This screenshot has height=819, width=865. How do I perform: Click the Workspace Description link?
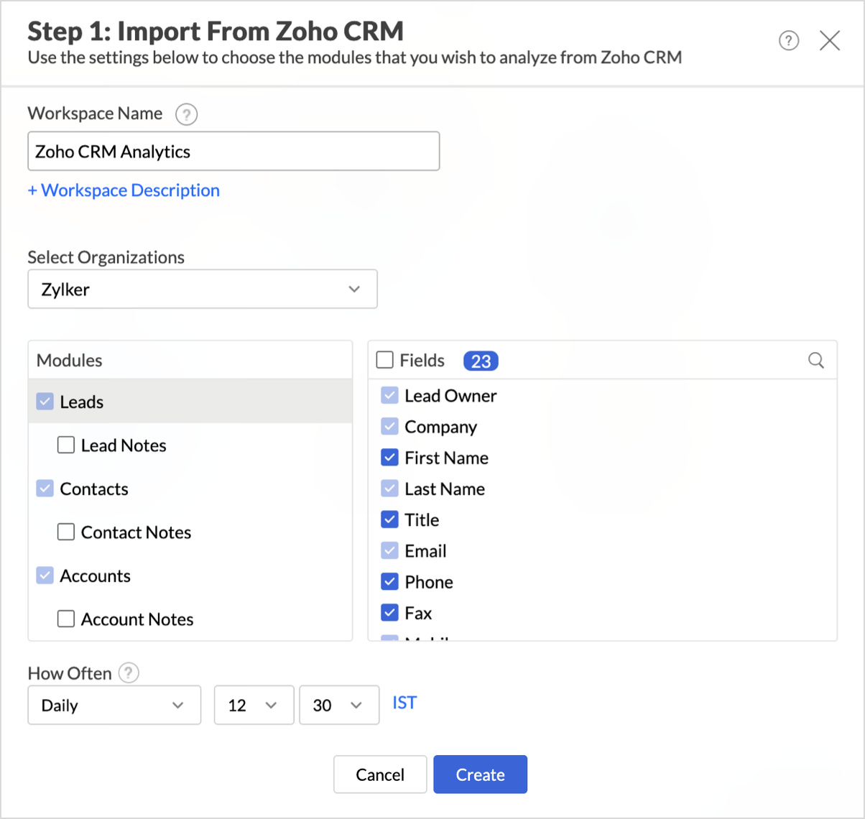pos(124,190)
